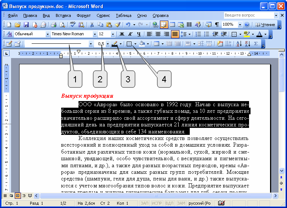Switch to Чтение reading mode
Screen dimensions: 287x208
(x=265, y=25)
